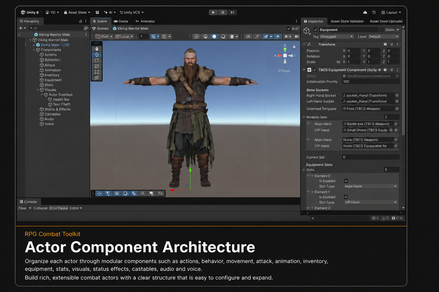439x292 pixels.
Task: Open Transform component three-dot menu
Action: click(x=397, y=44)
